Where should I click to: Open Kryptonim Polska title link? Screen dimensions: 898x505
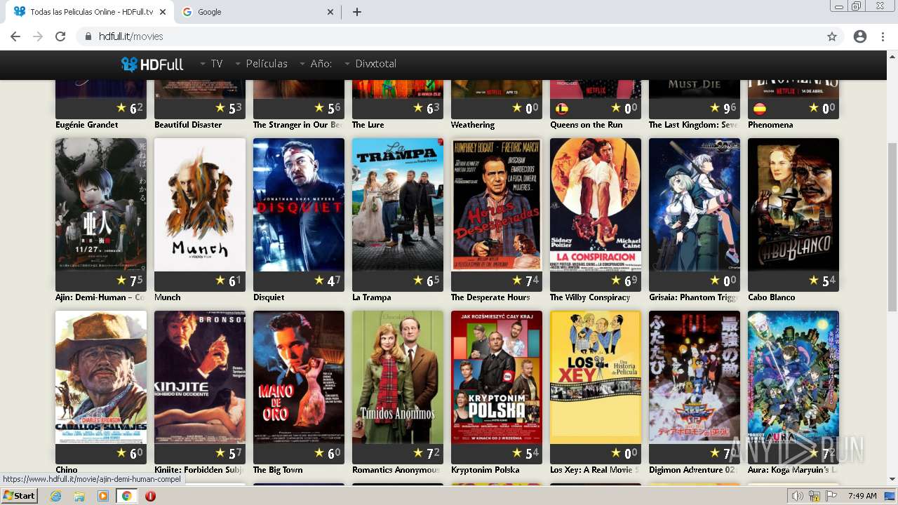click(485, 470)
